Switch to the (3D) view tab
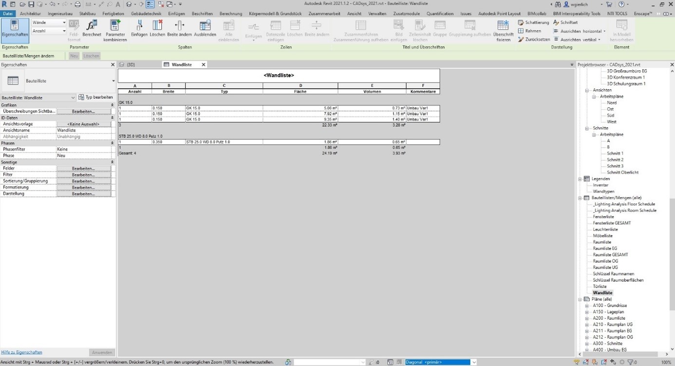Image resolution: width=675 pixels, height=366 pixels. click(x=131, y=65)
